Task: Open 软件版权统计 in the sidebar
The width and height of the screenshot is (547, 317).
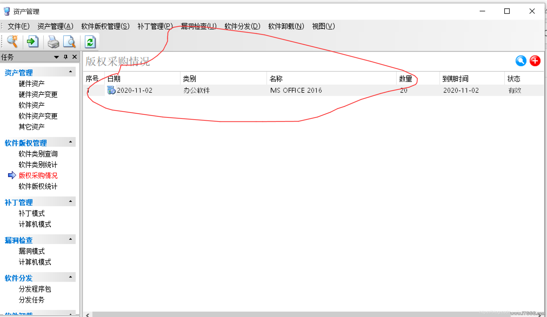Action: [38, 187]
